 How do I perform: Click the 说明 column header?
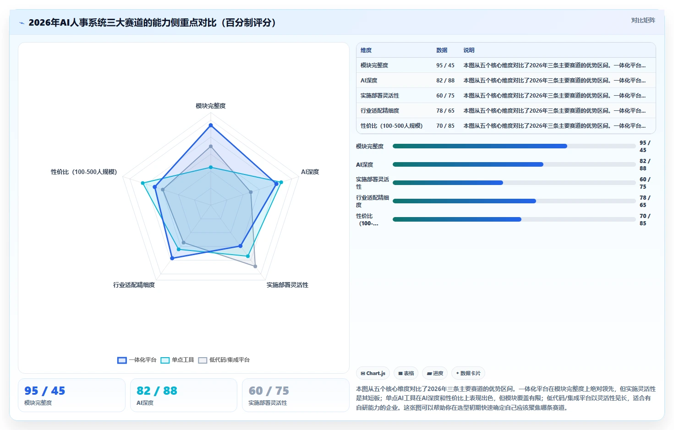tap(469, 50)
